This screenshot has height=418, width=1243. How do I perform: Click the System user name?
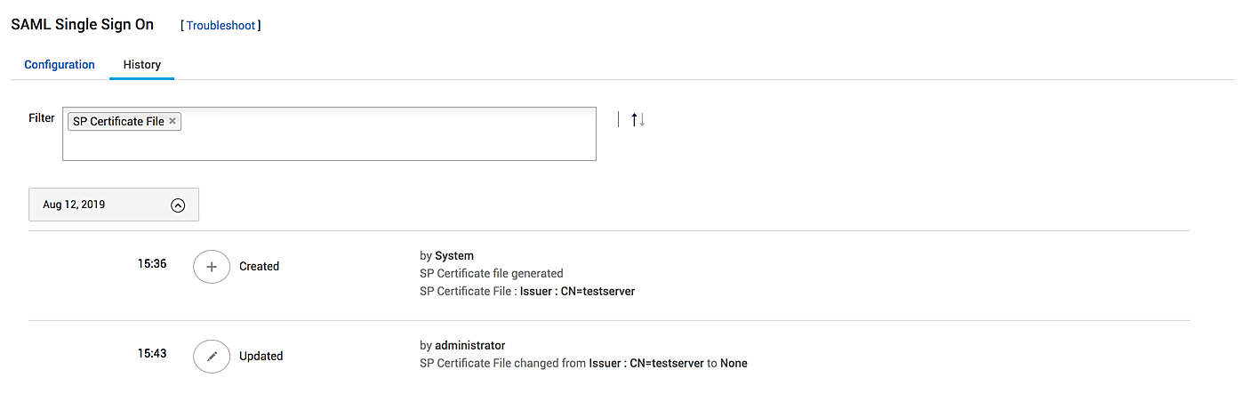[x=454, y=256]
